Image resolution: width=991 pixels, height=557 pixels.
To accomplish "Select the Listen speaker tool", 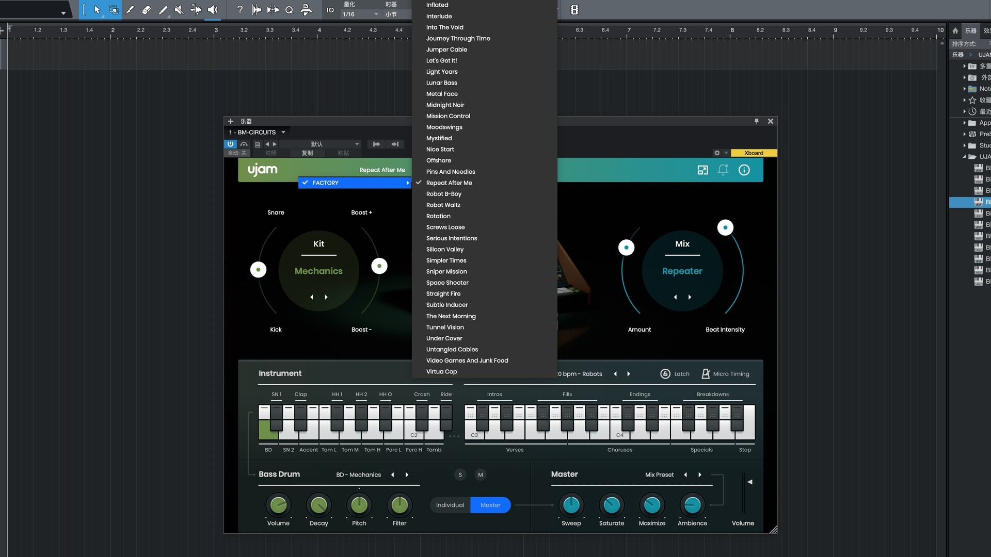I will coord(213,10).
